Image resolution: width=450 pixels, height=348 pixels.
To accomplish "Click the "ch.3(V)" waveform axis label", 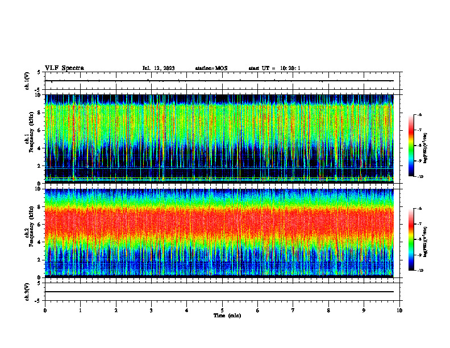I will click(x=27, y=292).
